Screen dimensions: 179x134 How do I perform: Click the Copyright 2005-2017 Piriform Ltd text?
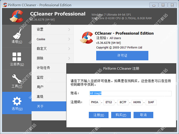(x=119, y=48)
